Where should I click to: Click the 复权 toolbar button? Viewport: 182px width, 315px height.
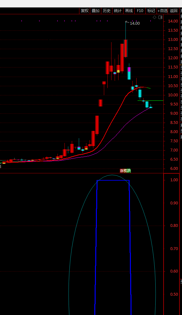click(85, 11)
